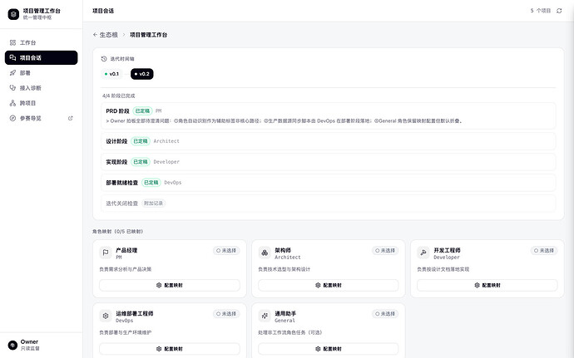This screenshot has width=574, height=358.
Task: Click the circular icon beside 参赛导览
Action: pyautogui.click(x=12, y=118)
